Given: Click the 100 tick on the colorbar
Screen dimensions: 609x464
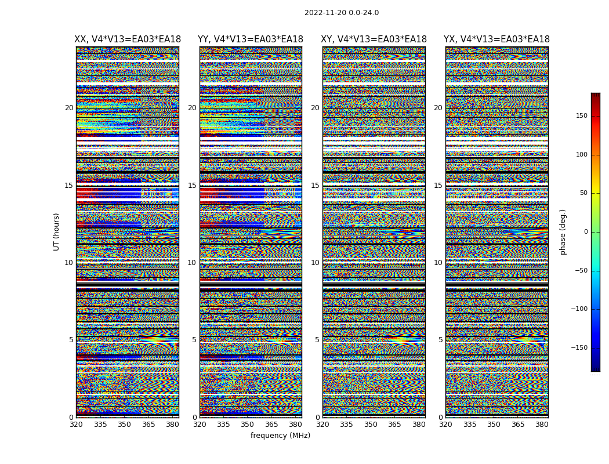Looking at the screenshot, I should pyautogui.click(x=582, y=154).
